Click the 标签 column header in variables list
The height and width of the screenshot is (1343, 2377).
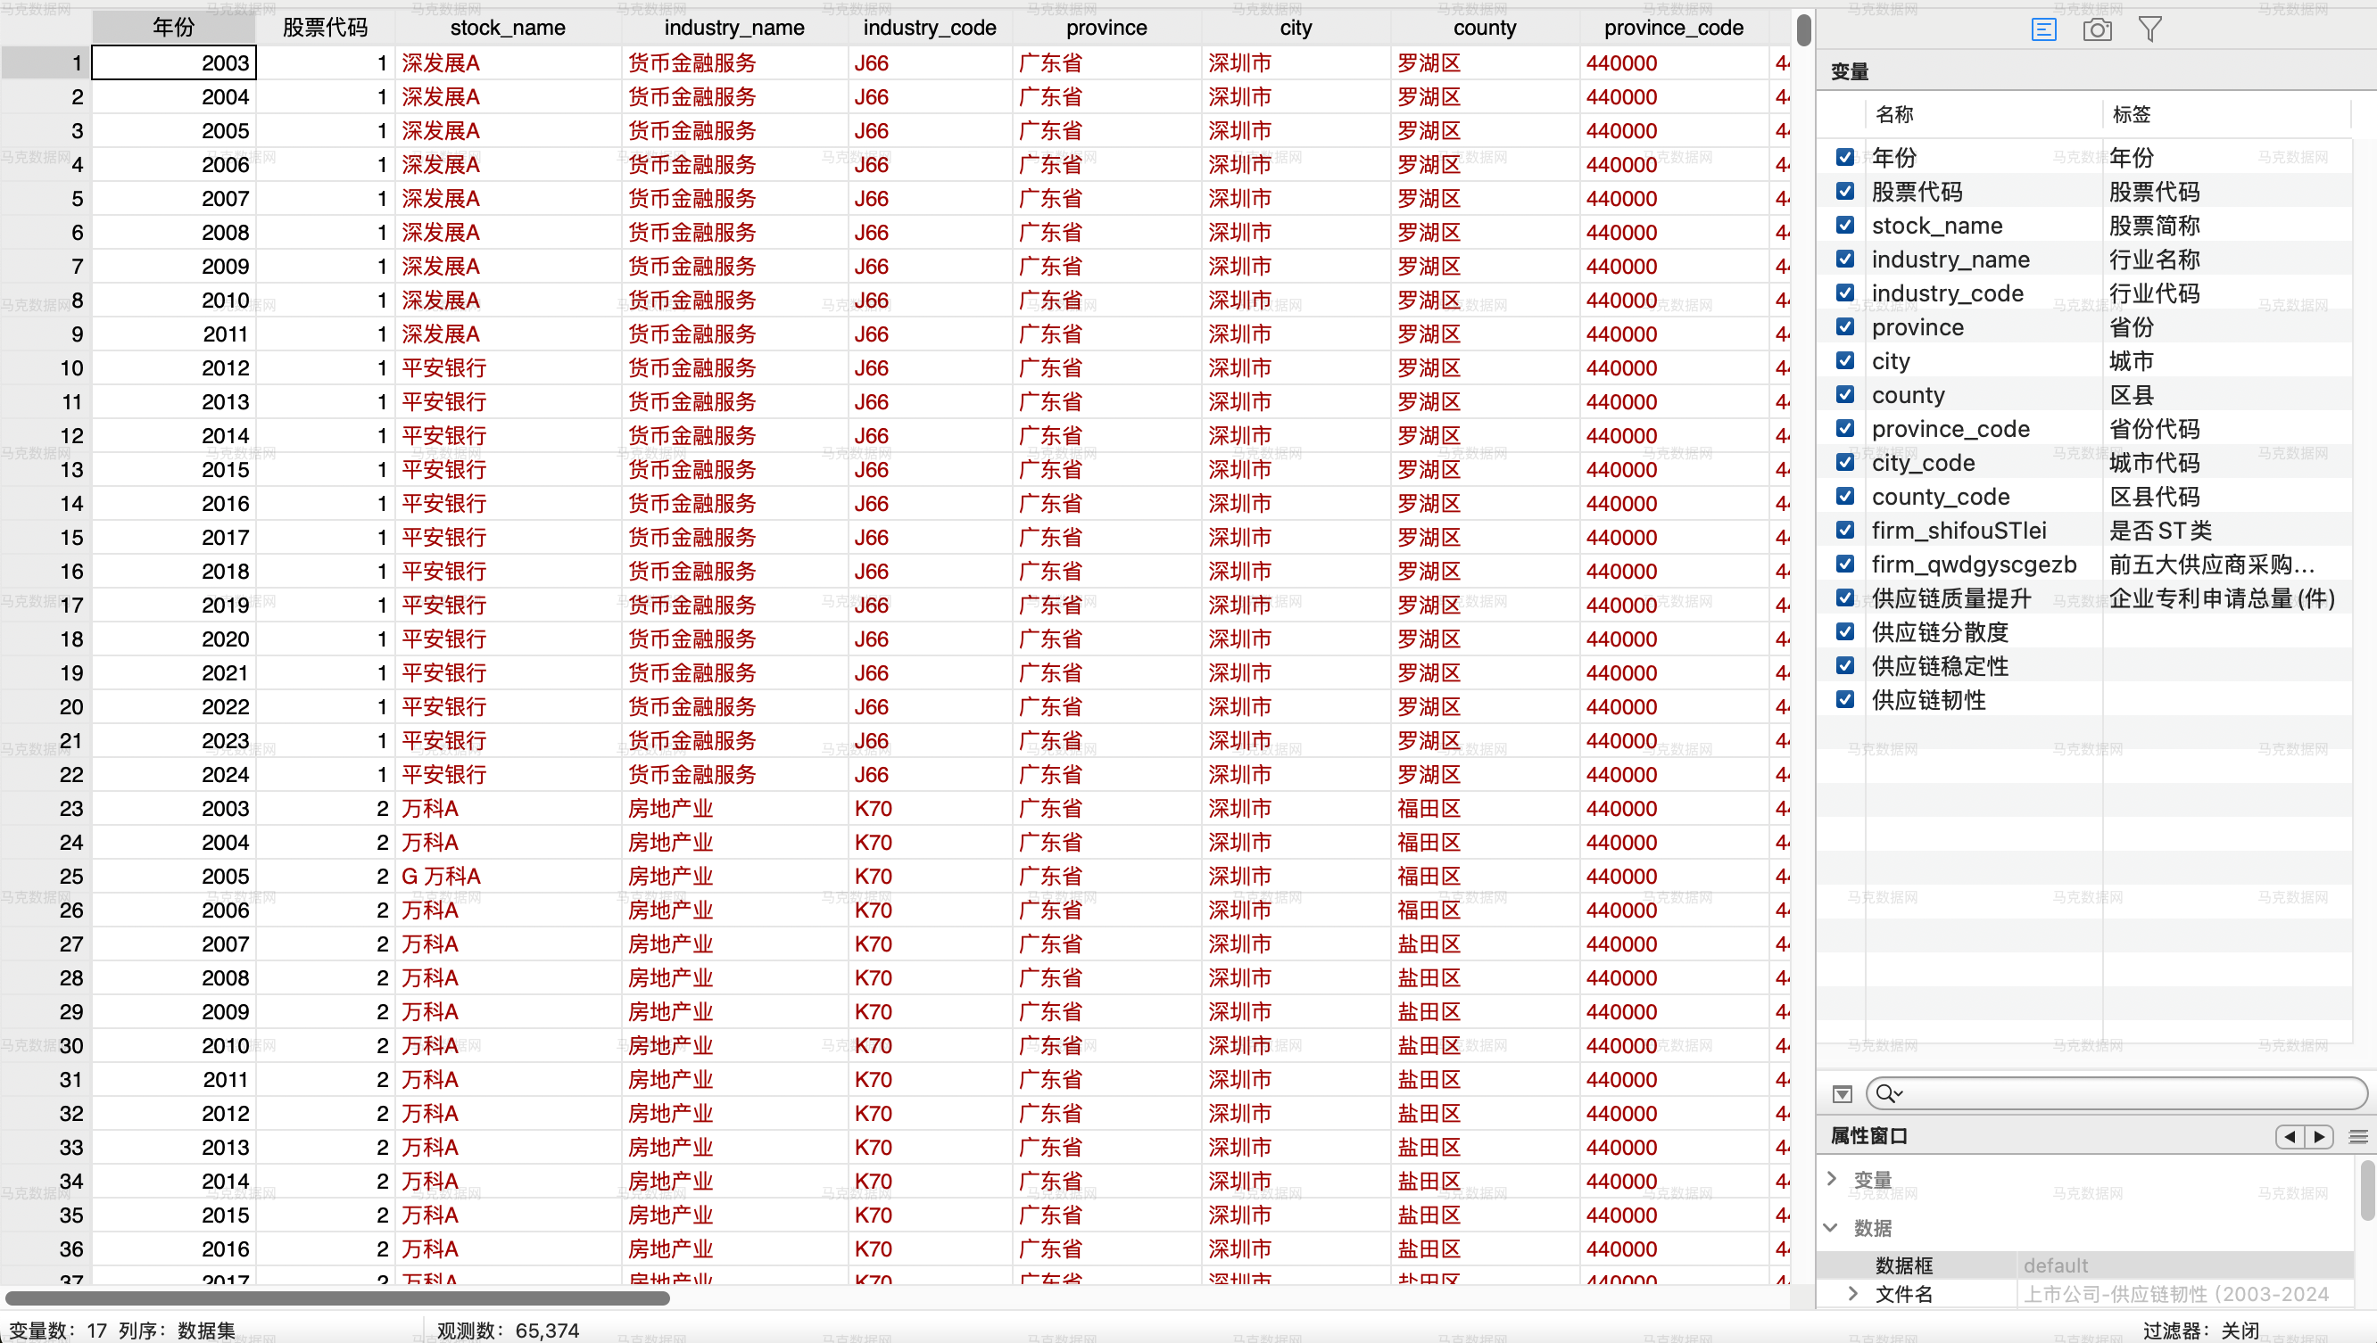point(2132,114)
